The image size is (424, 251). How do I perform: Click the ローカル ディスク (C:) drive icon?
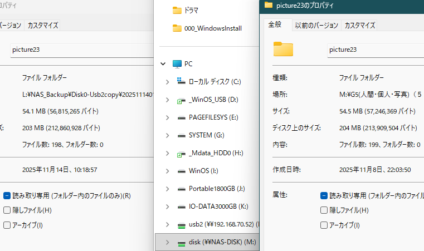coord(182,82)
